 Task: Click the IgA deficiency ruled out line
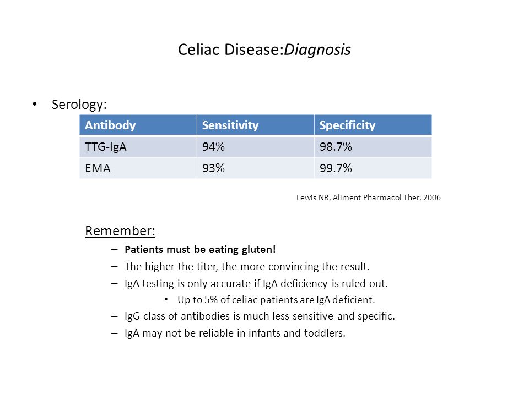pyautogui.click(x=256, y=284)
